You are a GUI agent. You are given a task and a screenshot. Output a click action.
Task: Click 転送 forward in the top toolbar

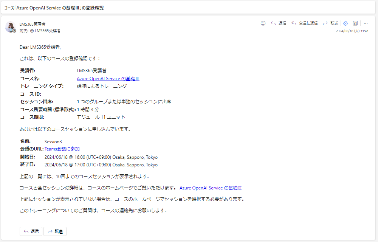coord(331,23)
